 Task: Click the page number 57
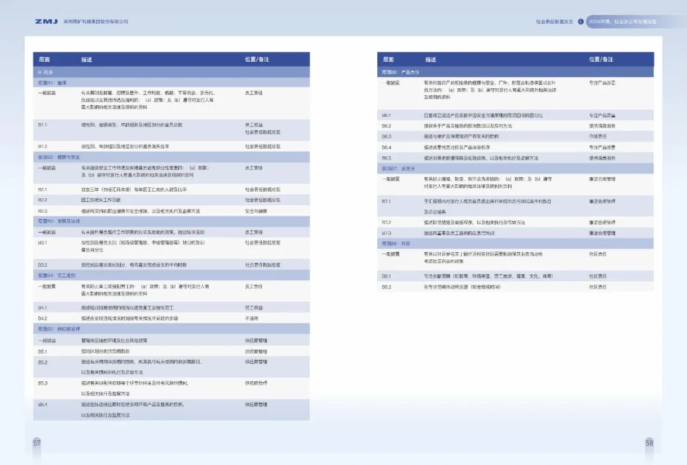click(x=37, y=443)
